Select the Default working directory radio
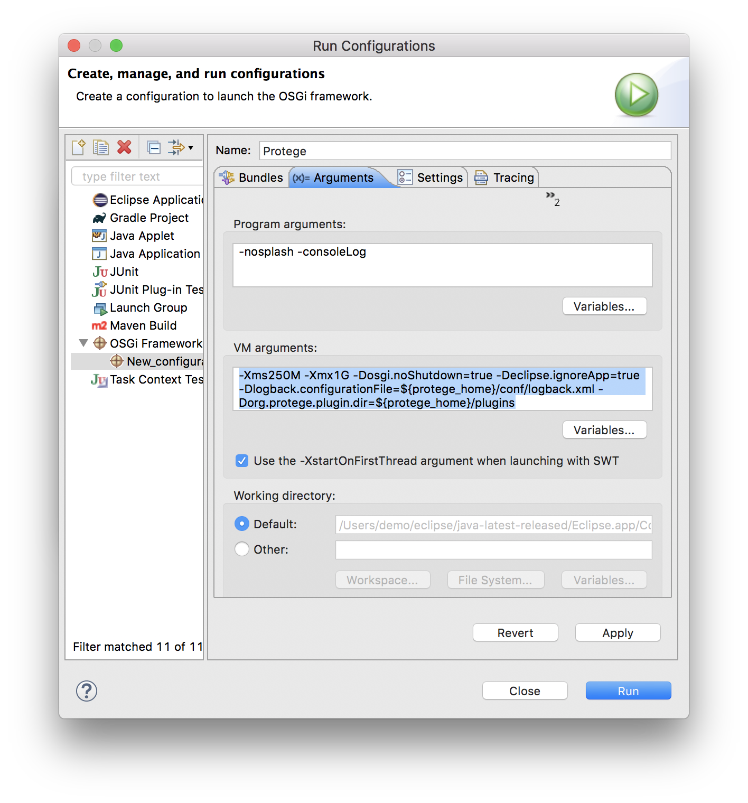748x803 pixels. coord(242,524)
